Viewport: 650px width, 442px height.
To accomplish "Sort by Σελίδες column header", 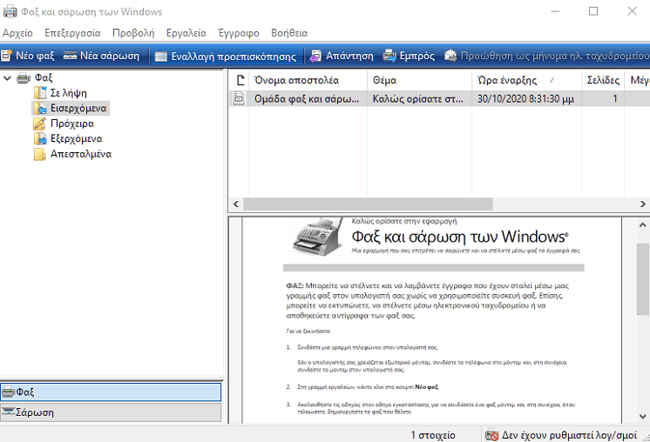I will pyautogui.click(x=603, y=80).
